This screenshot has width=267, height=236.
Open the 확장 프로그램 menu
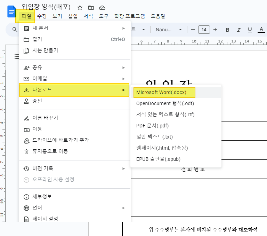130,16
